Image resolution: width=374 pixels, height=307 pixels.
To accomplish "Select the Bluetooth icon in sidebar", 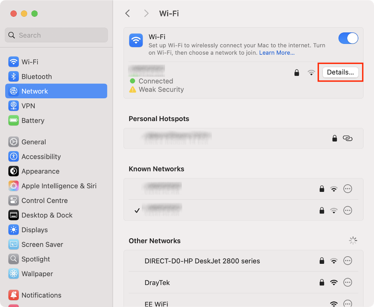I will (14, 76).
